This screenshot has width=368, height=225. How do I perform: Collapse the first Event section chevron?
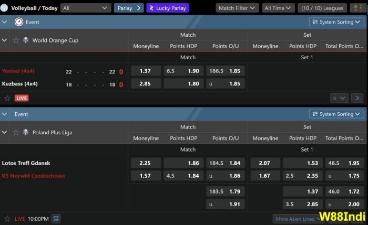coord(4,22)
